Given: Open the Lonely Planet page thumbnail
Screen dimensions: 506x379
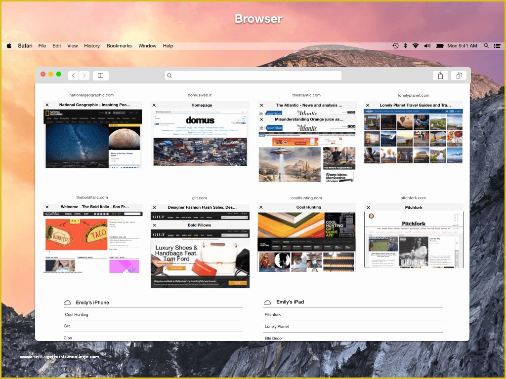Looking at the screenshot, I should (414, 136).
